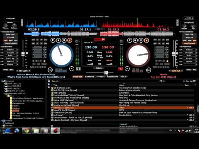Click the right deck gain knob
Screen dimensions: 199x149
[121, 41]
